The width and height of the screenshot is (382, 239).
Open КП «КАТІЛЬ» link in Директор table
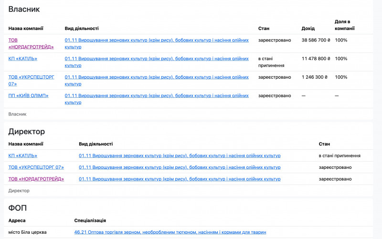pyautogui.click(x=22, y=156)
